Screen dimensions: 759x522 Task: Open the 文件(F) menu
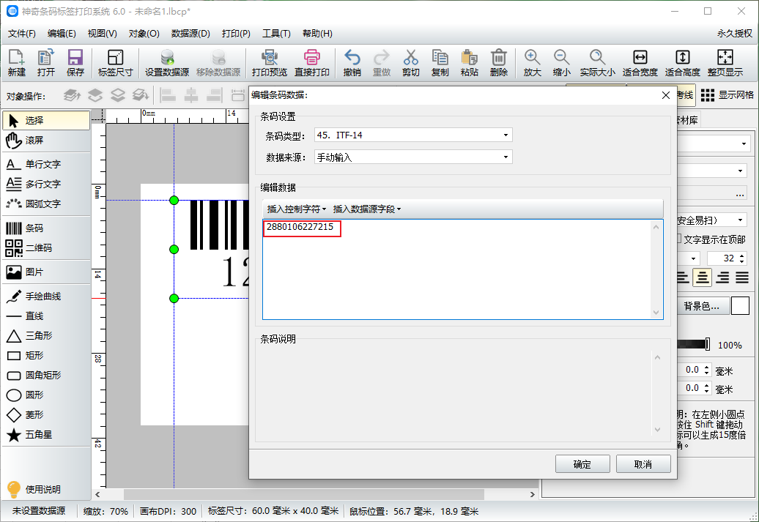pyautogui.click(x=22, y=34)
